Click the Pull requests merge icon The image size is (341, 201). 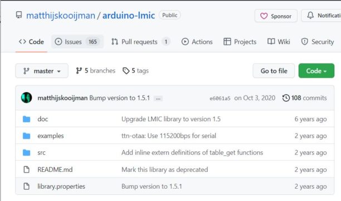115,42
